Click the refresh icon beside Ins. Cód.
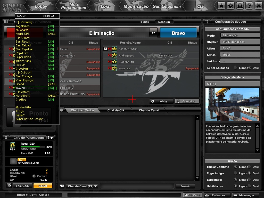This screenshot has width=264, height=198. point(9,186)
